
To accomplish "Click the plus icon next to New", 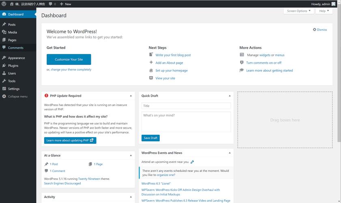I will click(x=62, y=4).
